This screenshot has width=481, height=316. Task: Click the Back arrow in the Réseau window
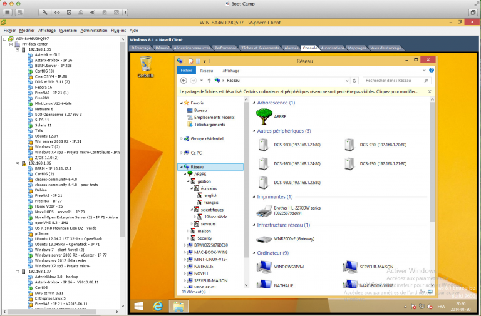pyautogui.click(x=184, y=81)
